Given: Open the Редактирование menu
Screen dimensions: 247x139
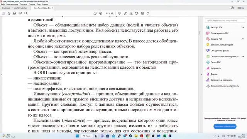Looking at the screenshot, I should click(x=12, y=4).
